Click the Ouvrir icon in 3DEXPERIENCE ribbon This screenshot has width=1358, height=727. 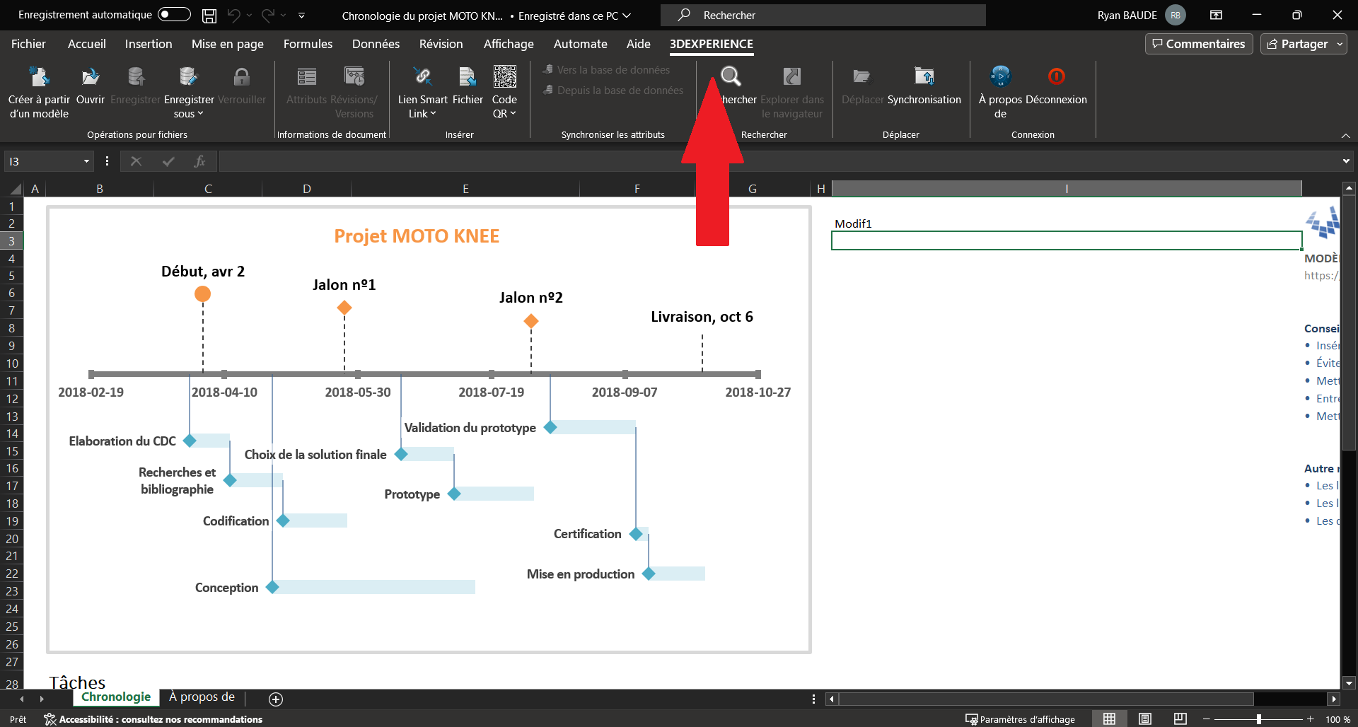tap(90, 77)
